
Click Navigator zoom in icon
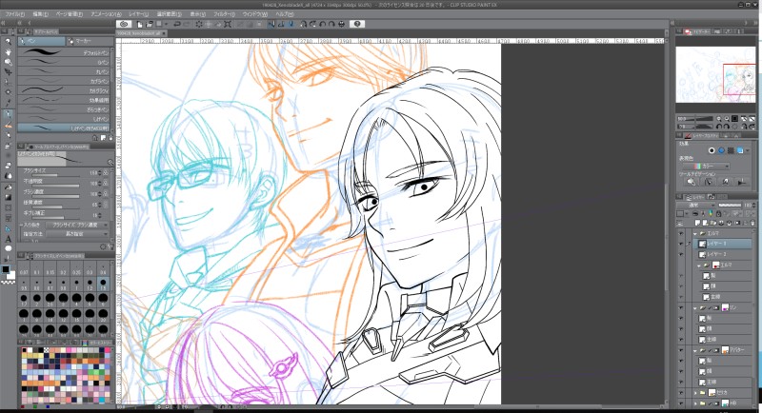[x=727, y=118]
